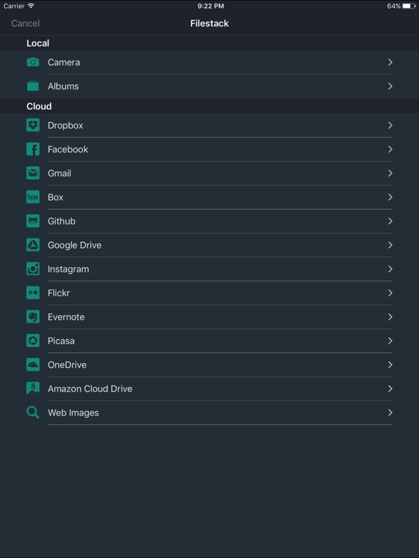Tap the Google Drive text label
Screen dimensions: 419x558
coord(74,245)
